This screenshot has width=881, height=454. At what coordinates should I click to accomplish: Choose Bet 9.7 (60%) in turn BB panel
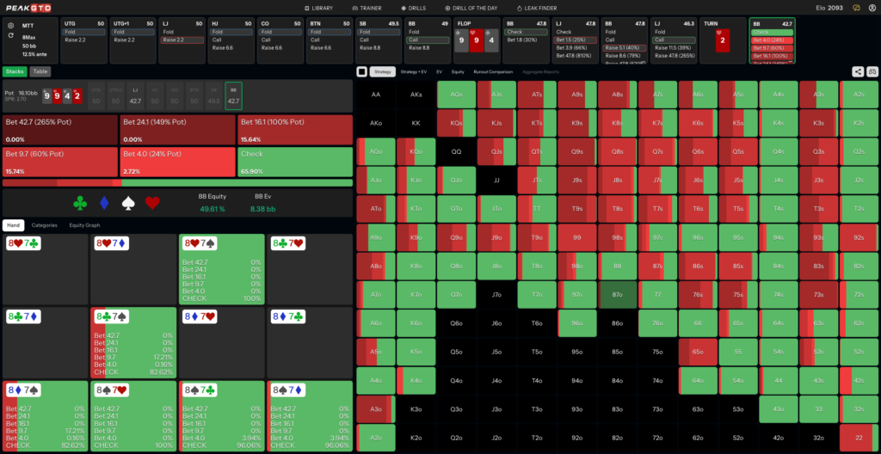pos(771,48)
